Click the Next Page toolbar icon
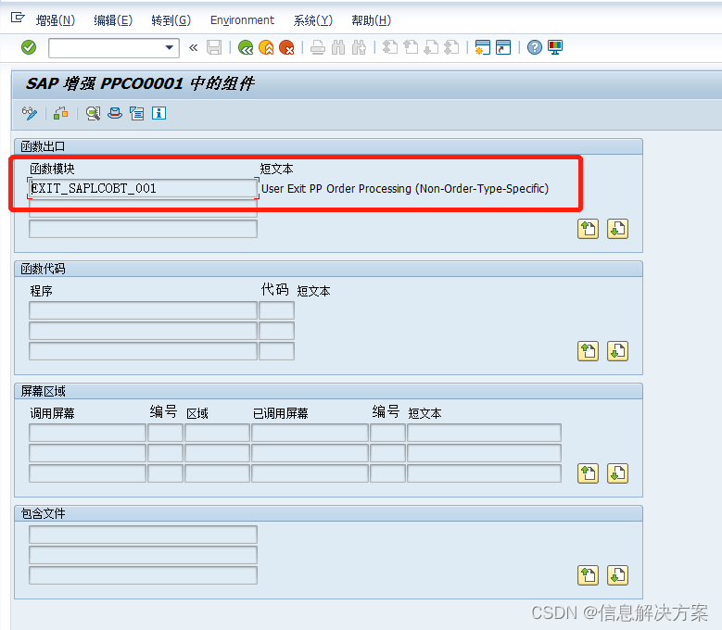 coord(431,47)
